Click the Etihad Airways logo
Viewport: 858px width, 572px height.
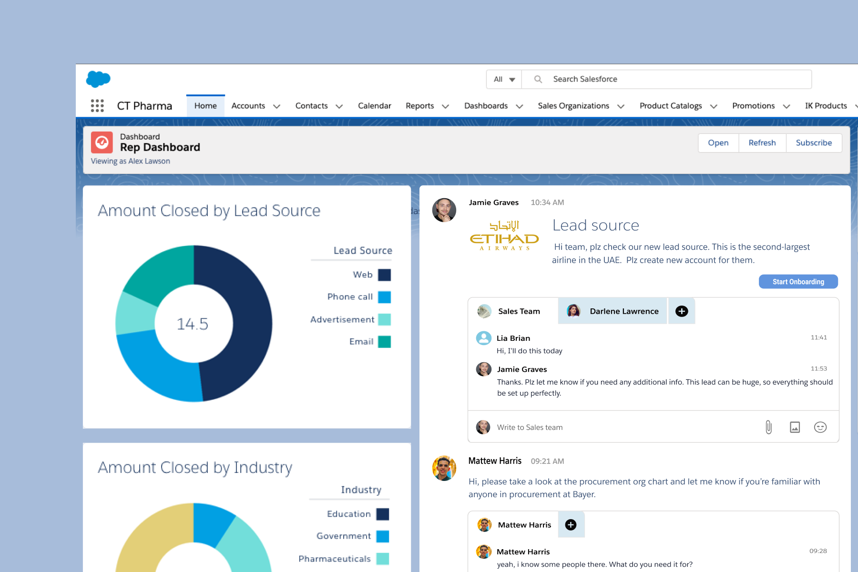click(504, 235)
